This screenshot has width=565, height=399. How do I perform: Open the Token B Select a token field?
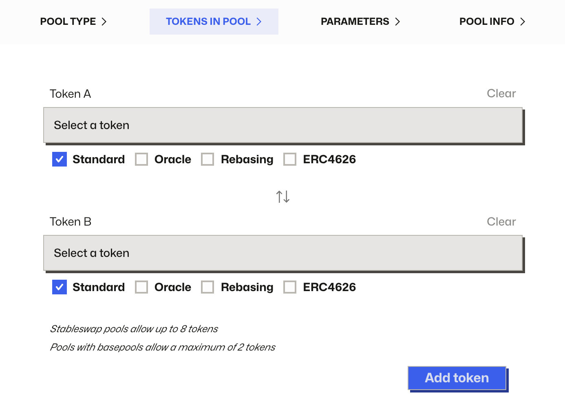tap(283, 253)
